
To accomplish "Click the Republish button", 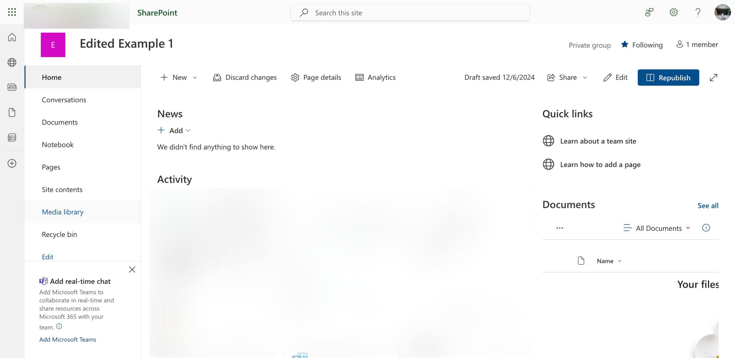I will [668, 77].
